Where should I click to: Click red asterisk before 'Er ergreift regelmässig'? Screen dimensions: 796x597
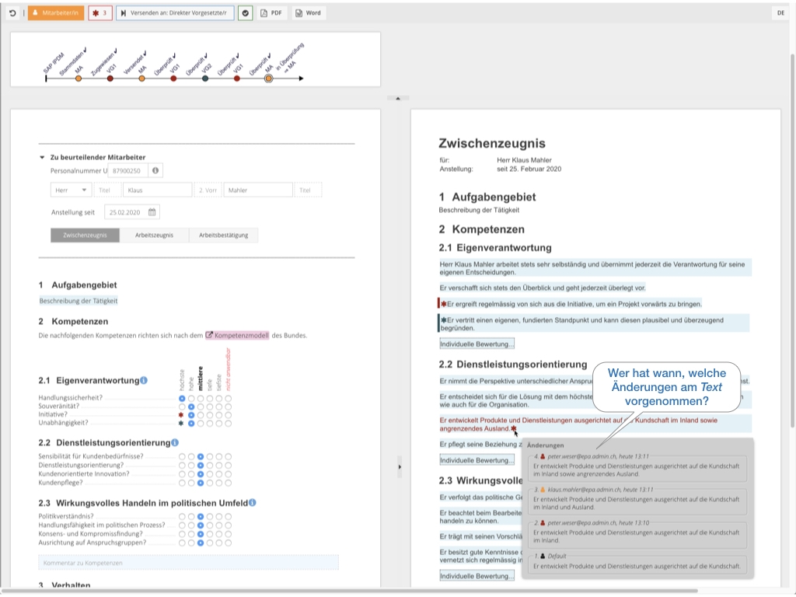coord(443,304)
